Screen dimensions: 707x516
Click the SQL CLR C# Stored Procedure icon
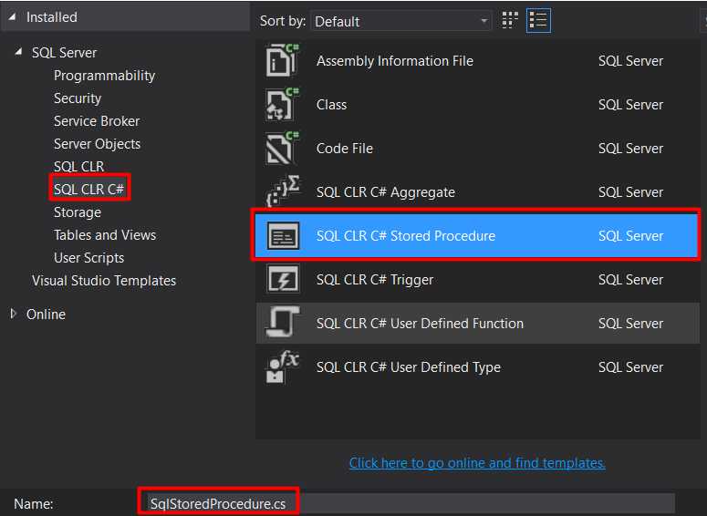pos(283,235)
